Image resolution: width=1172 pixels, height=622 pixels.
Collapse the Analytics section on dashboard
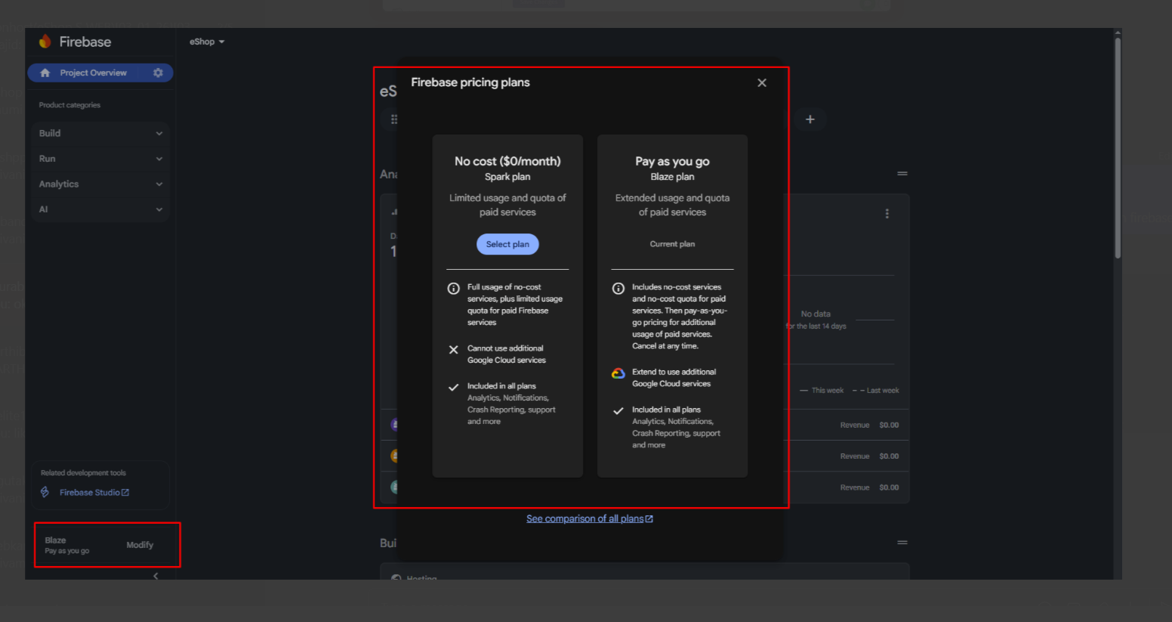coord(902,174)
